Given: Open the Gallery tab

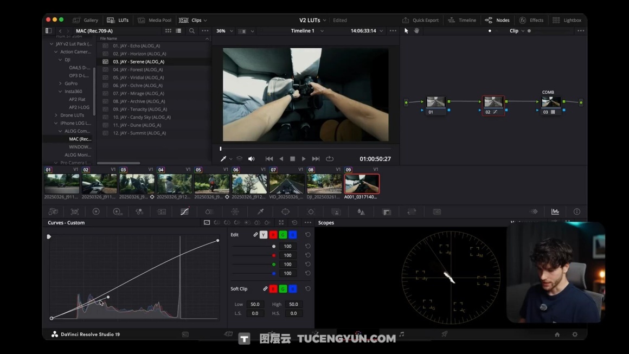Looking at the screenshot, I should click(86, 20).
